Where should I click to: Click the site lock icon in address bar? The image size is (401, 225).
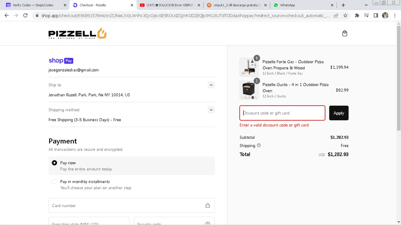[x=37, y=15]
